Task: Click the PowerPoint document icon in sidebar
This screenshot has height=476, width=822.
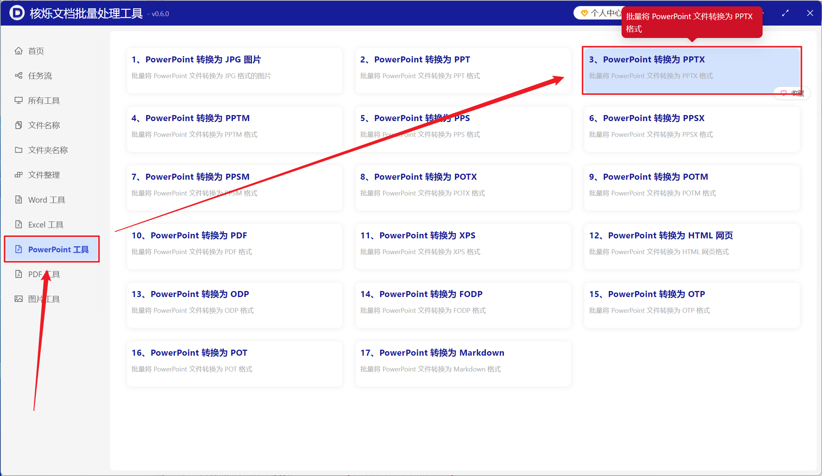Action: [18, 249]
